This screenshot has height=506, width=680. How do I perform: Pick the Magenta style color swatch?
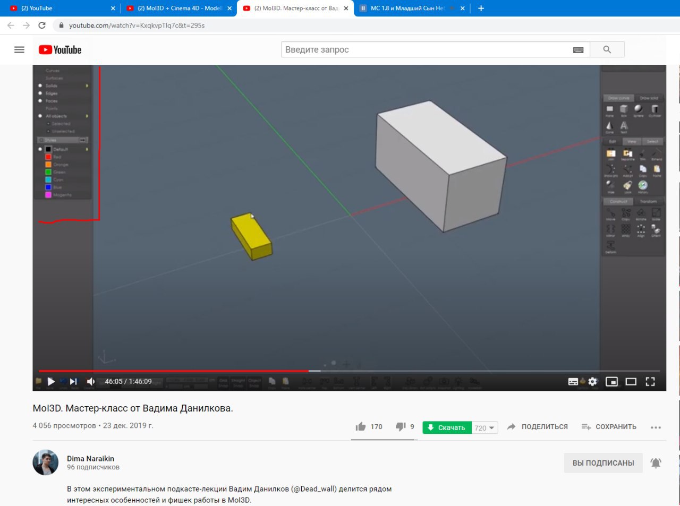tap(48, 195)
